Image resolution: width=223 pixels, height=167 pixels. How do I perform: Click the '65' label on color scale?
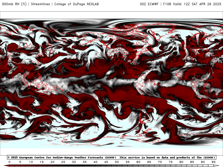[x=149, y=162]
